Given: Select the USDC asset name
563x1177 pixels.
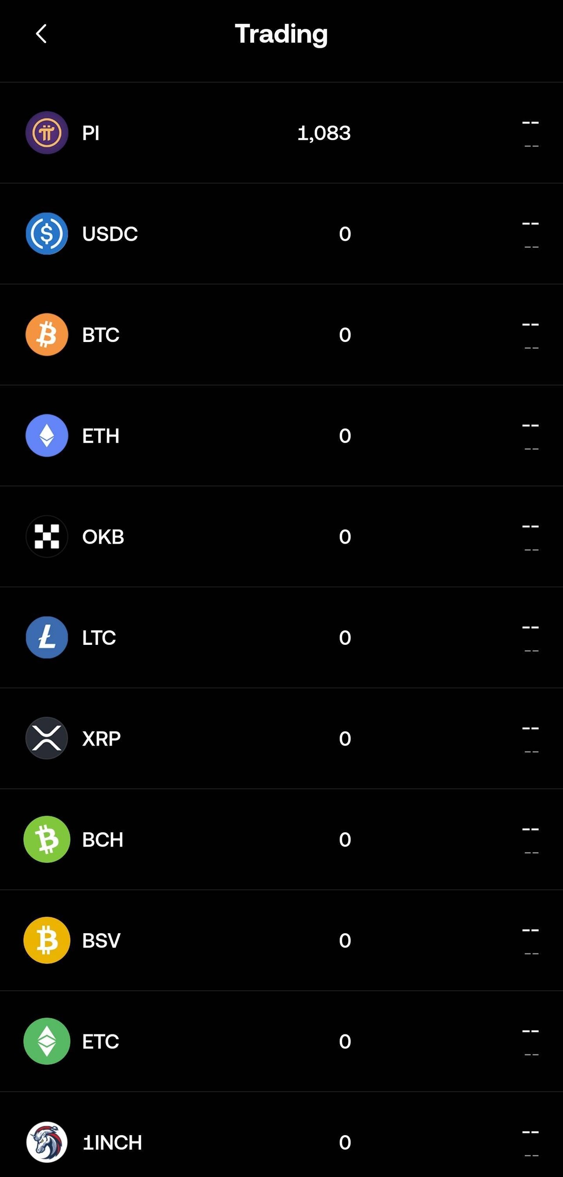Looking at the screenshot, I should [x=110, y=234].
